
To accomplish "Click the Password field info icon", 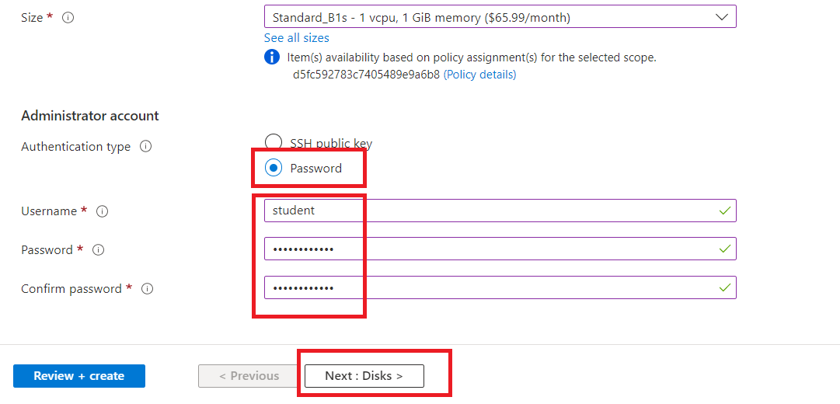I will coord(98,250).
